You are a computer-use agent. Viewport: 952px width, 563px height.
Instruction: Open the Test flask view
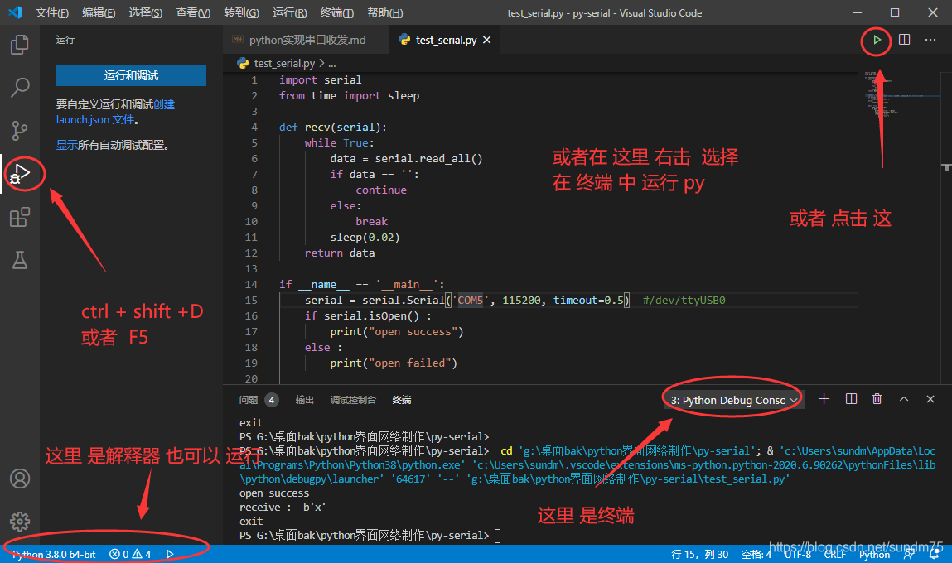point(19,260)
